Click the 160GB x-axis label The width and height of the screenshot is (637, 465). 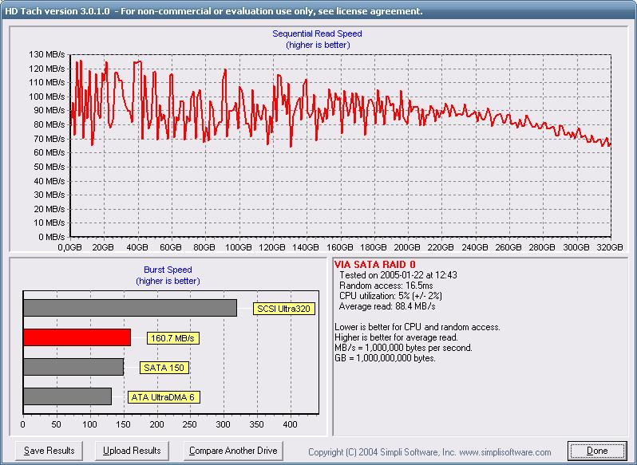coord(339,247)
